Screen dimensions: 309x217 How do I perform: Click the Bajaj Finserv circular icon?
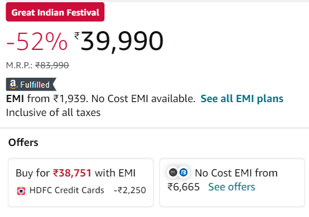pyautogui.click(x=183, y=173)
